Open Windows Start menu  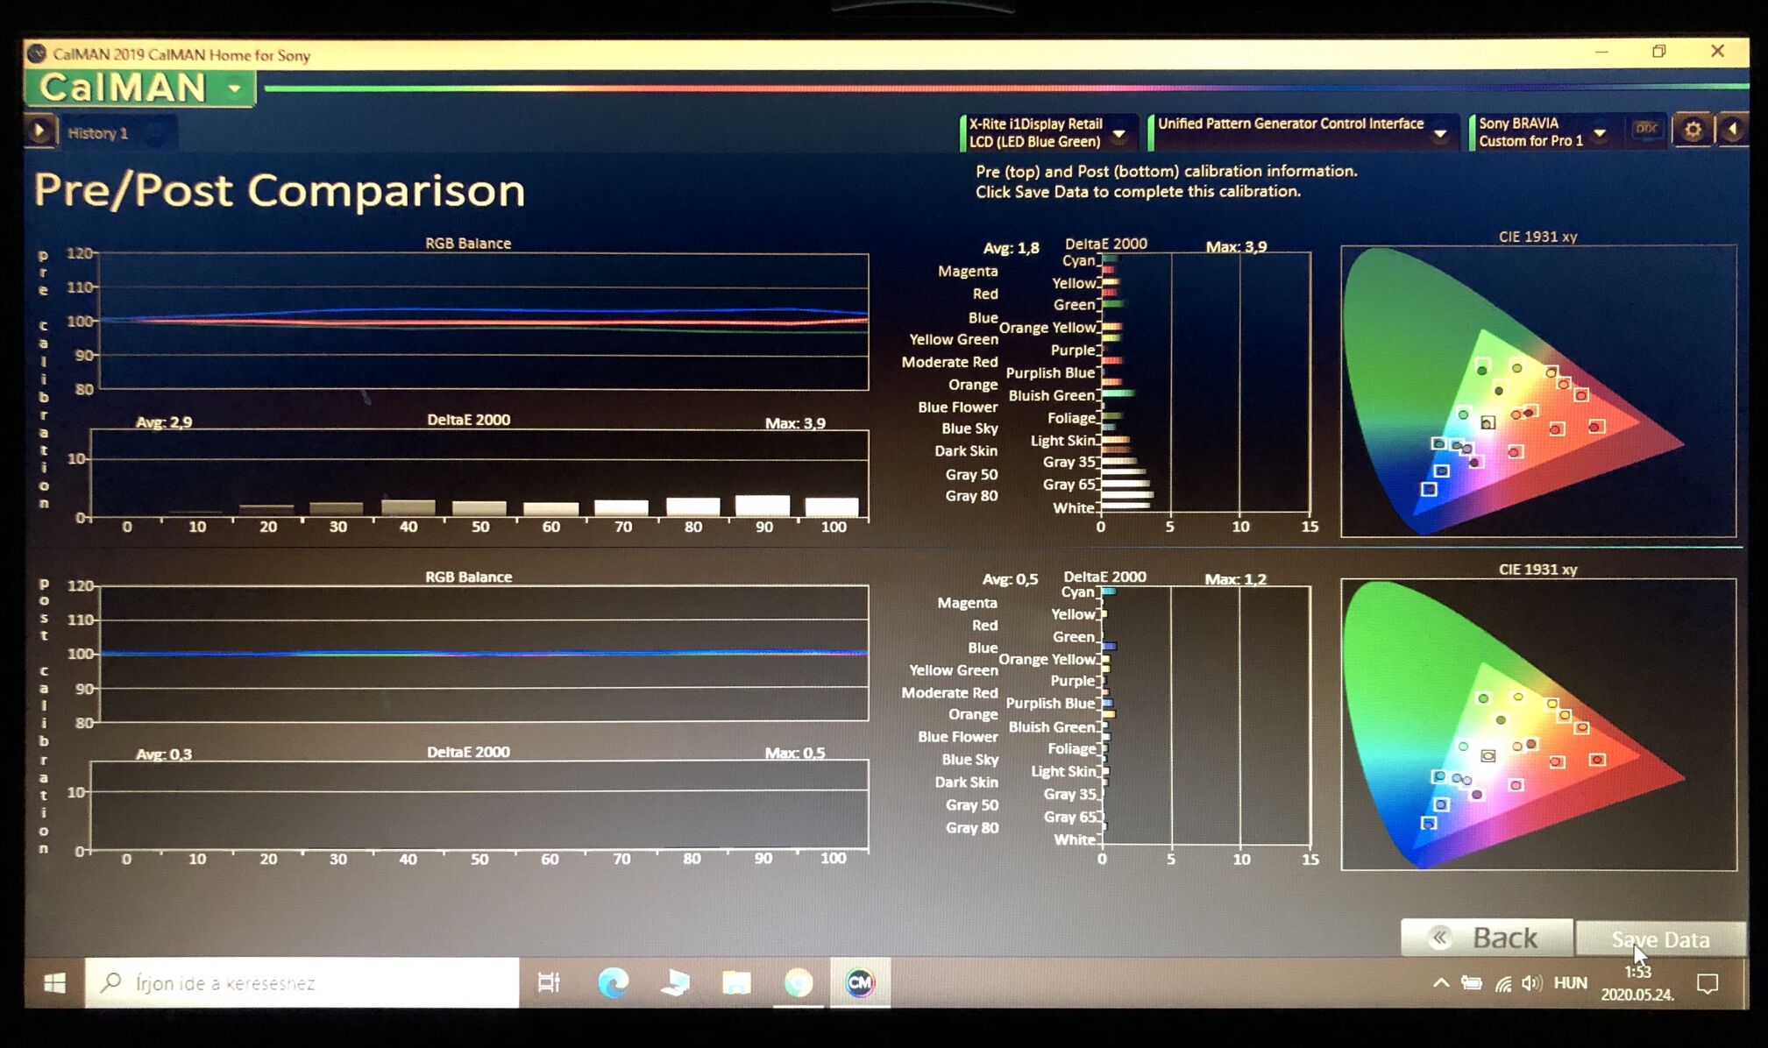(x=54, y=983)
